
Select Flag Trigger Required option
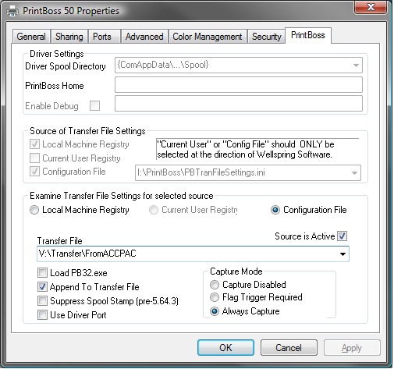(x=215, y=297)
